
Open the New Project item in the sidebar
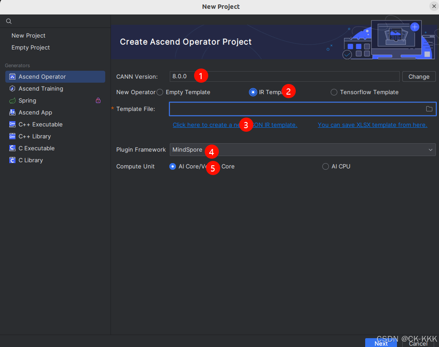[28, 35]
